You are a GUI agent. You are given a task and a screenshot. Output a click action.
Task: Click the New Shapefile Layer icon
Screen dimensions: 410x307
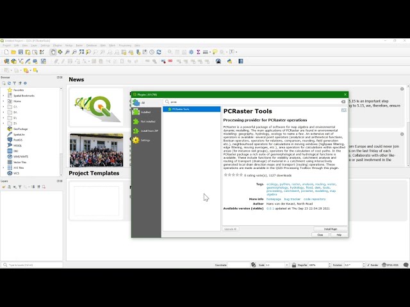(20, 61)
